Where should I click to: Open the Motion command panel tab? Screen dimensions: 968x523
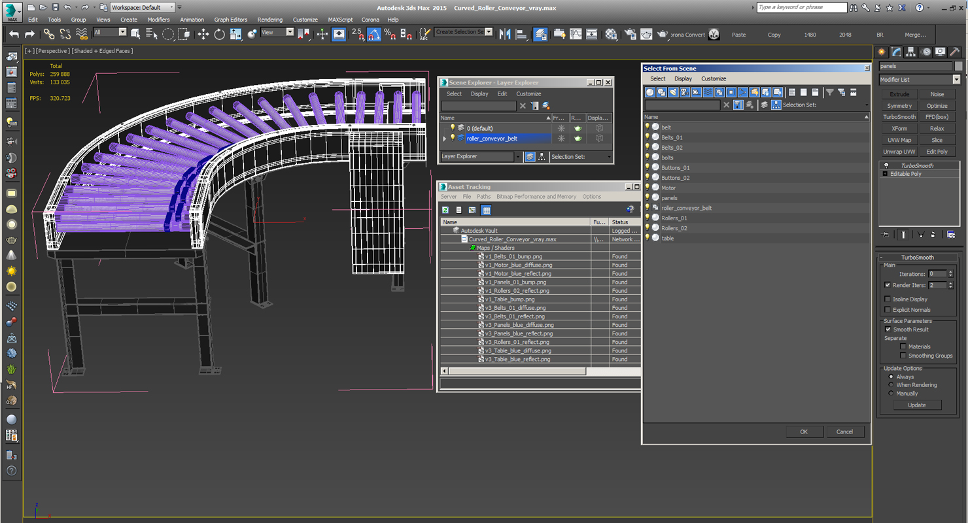click(x=925, y=52)
